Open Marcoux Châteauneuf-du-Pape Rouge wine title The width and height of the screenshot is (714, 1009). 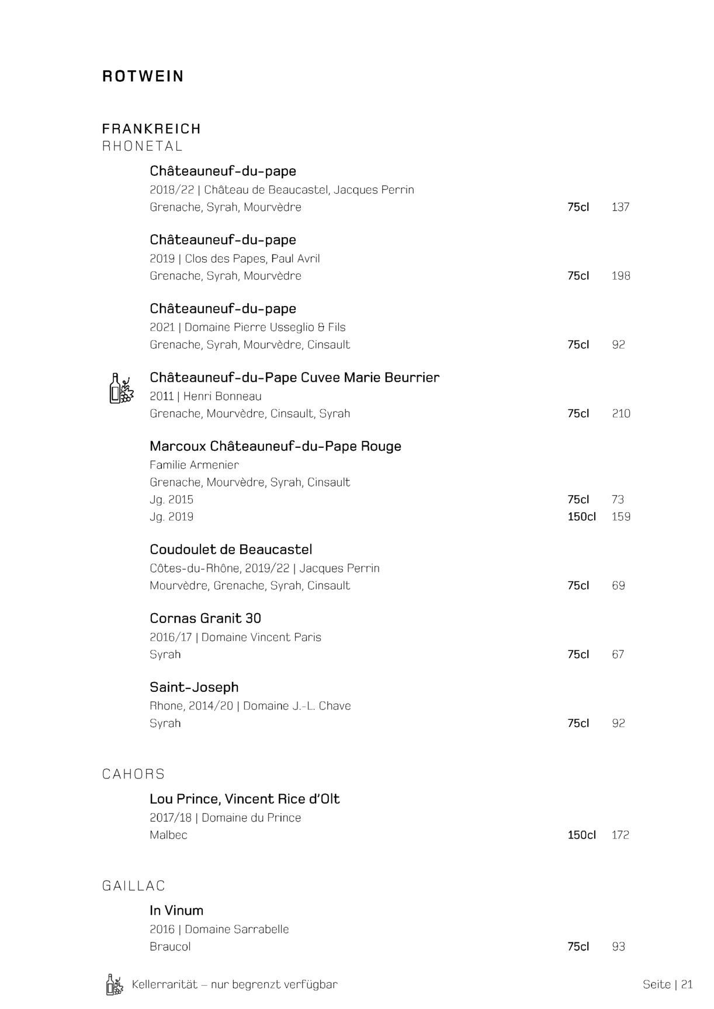pyautogui.click(x=275, y=446)
